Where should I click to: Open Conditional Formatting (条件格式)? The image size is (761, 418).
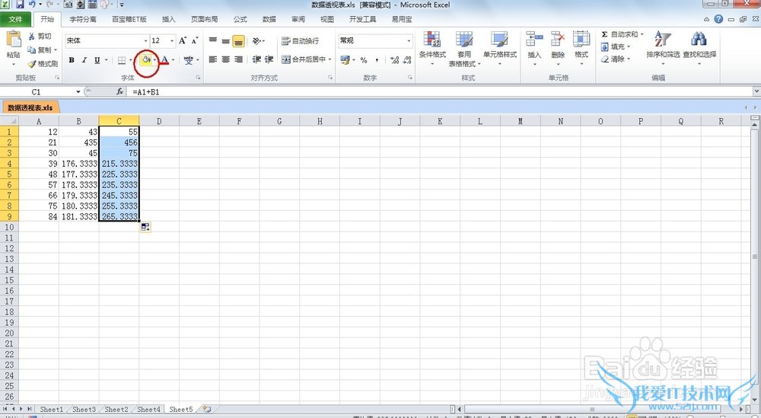[432, 49]
